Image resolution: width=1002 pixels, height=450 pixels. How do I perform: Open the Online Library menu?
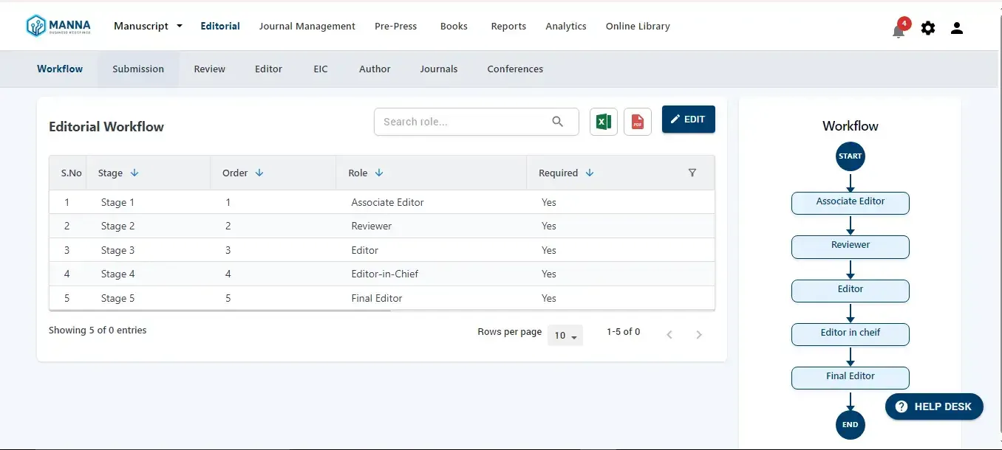(x=638, y=26)
